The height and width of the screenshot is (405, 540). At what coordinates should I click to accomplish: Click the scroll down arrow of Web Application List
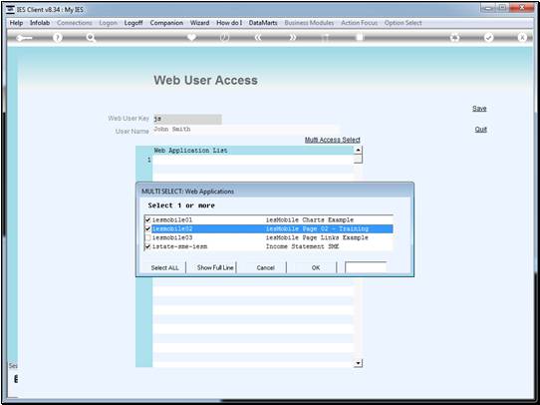[358, 363]
